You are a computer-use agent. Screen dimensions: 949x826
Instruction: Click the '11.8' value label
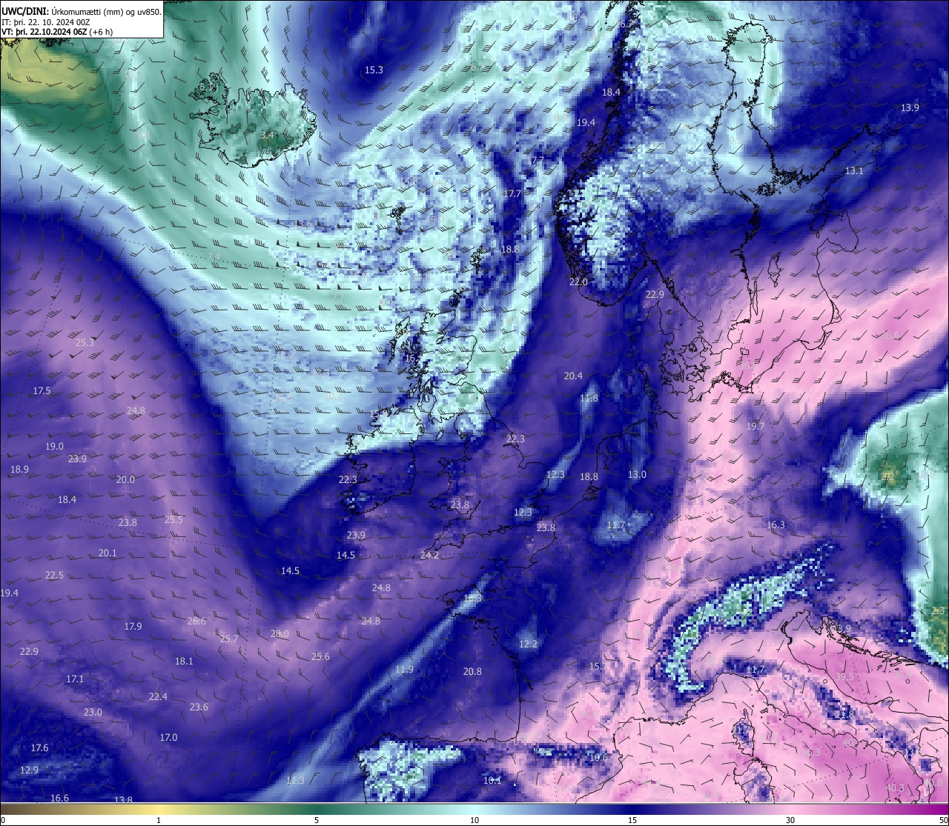pos(589,399)
